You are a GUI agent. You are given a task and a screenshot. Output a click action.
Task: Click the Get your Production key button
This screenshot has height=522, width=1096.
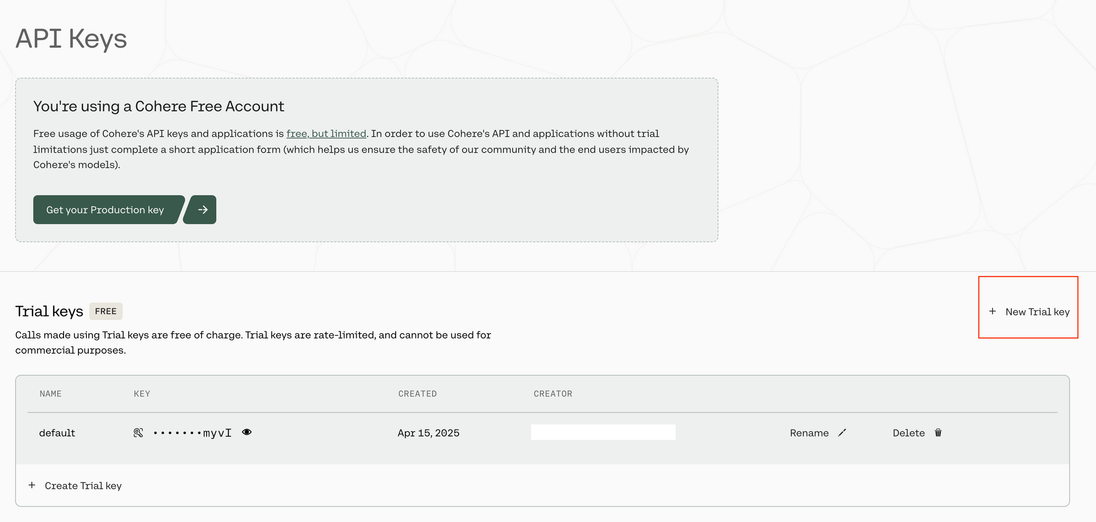(109, 210)
